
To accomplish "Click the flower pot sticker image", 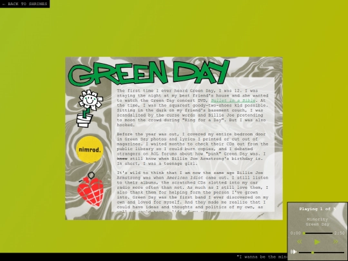I will (x=90, y=108).
